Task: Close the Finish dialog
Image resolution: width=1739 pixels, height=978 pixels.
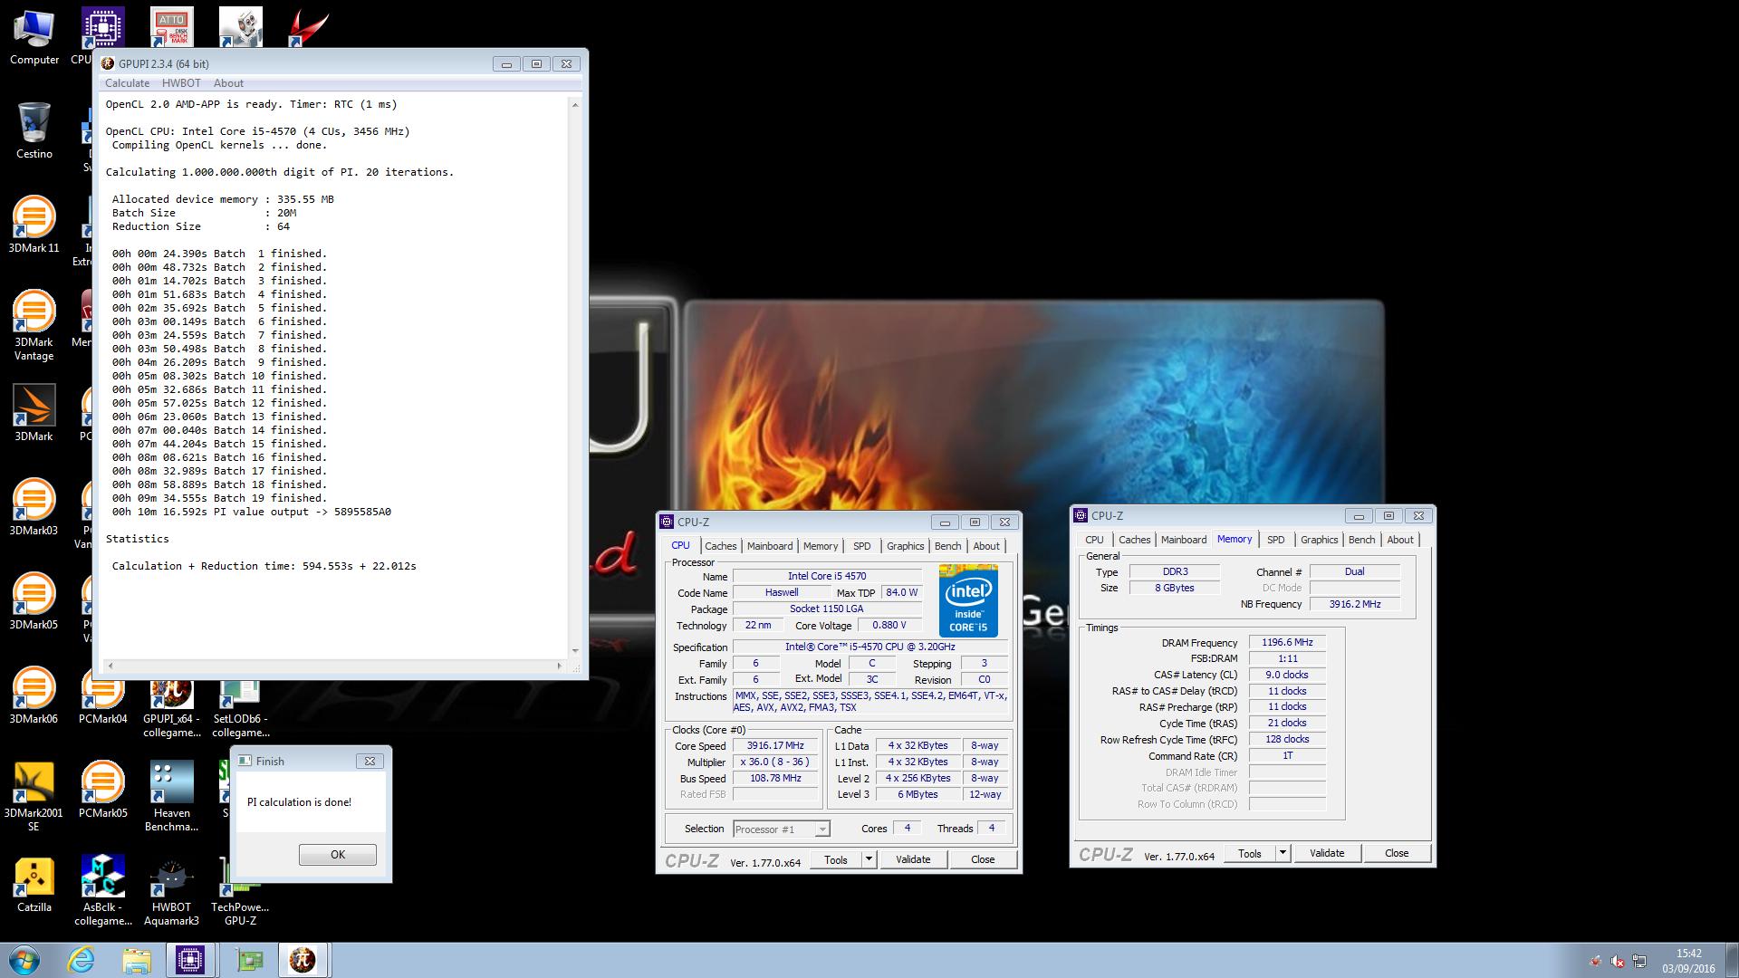Action: [370, 762]
